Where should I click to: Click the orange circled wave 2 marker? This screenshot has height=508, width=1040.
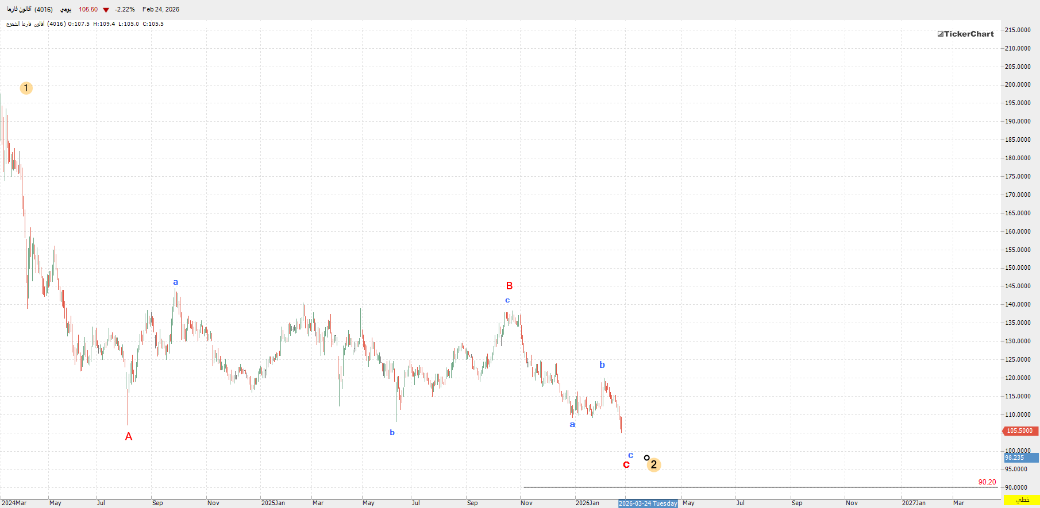653,465
